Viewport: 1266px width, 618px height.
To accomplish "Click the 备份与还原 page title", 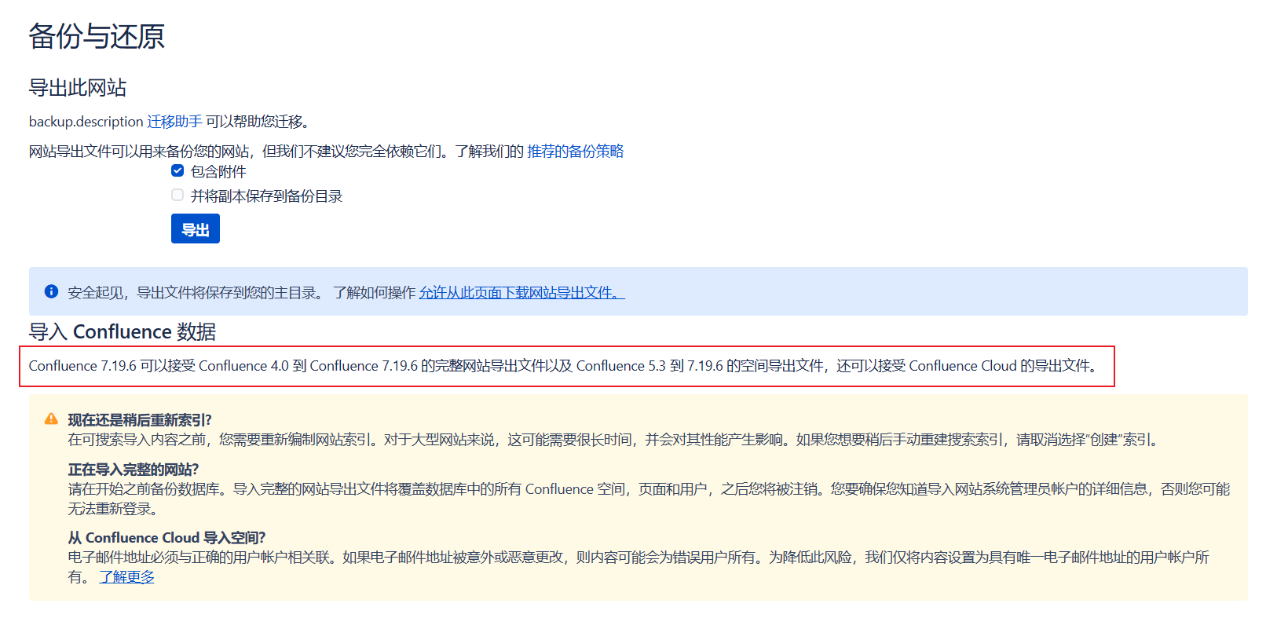I will 97,37.
